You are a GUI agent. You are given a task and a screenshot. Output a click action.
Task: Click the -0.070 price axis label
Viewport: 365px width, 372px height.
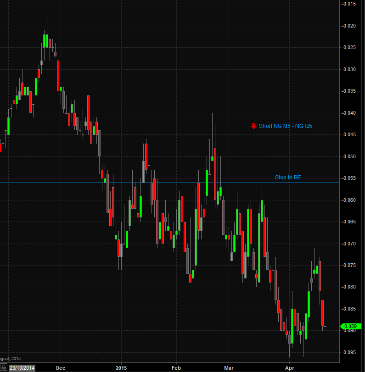point(349,244)
